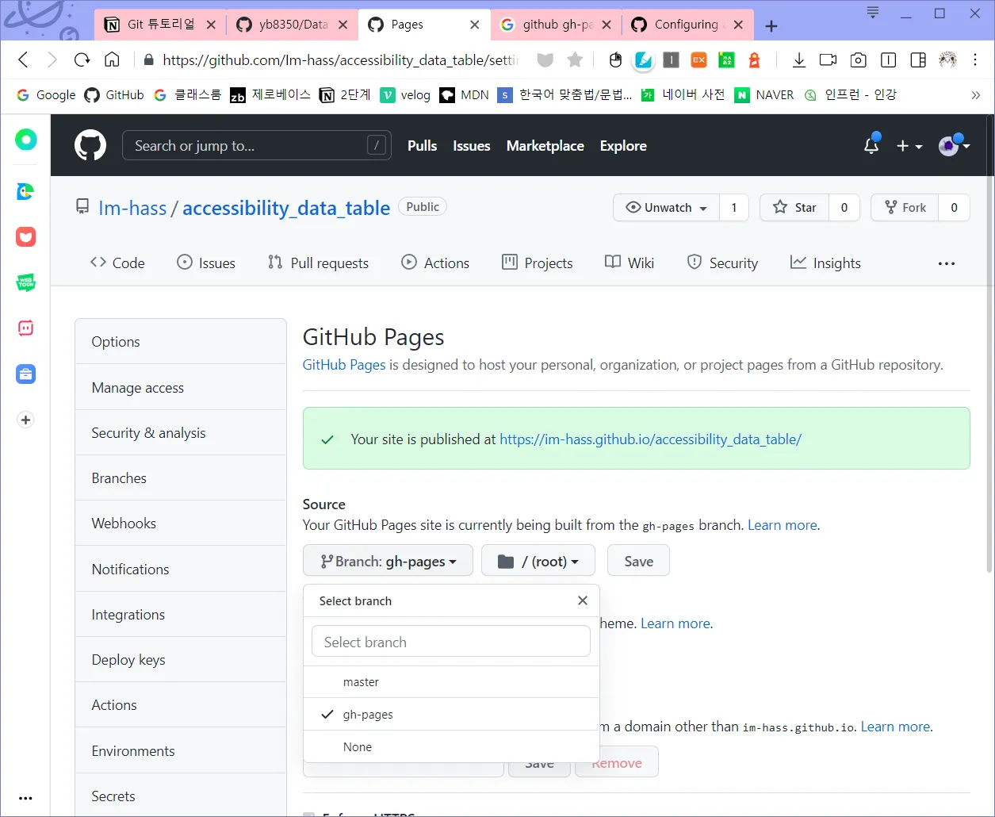Viewport: 995px width, 817px height.
Task: Open the blue briefcase sidebar icon
Action: pyautogui.click(x=26, y=374)
